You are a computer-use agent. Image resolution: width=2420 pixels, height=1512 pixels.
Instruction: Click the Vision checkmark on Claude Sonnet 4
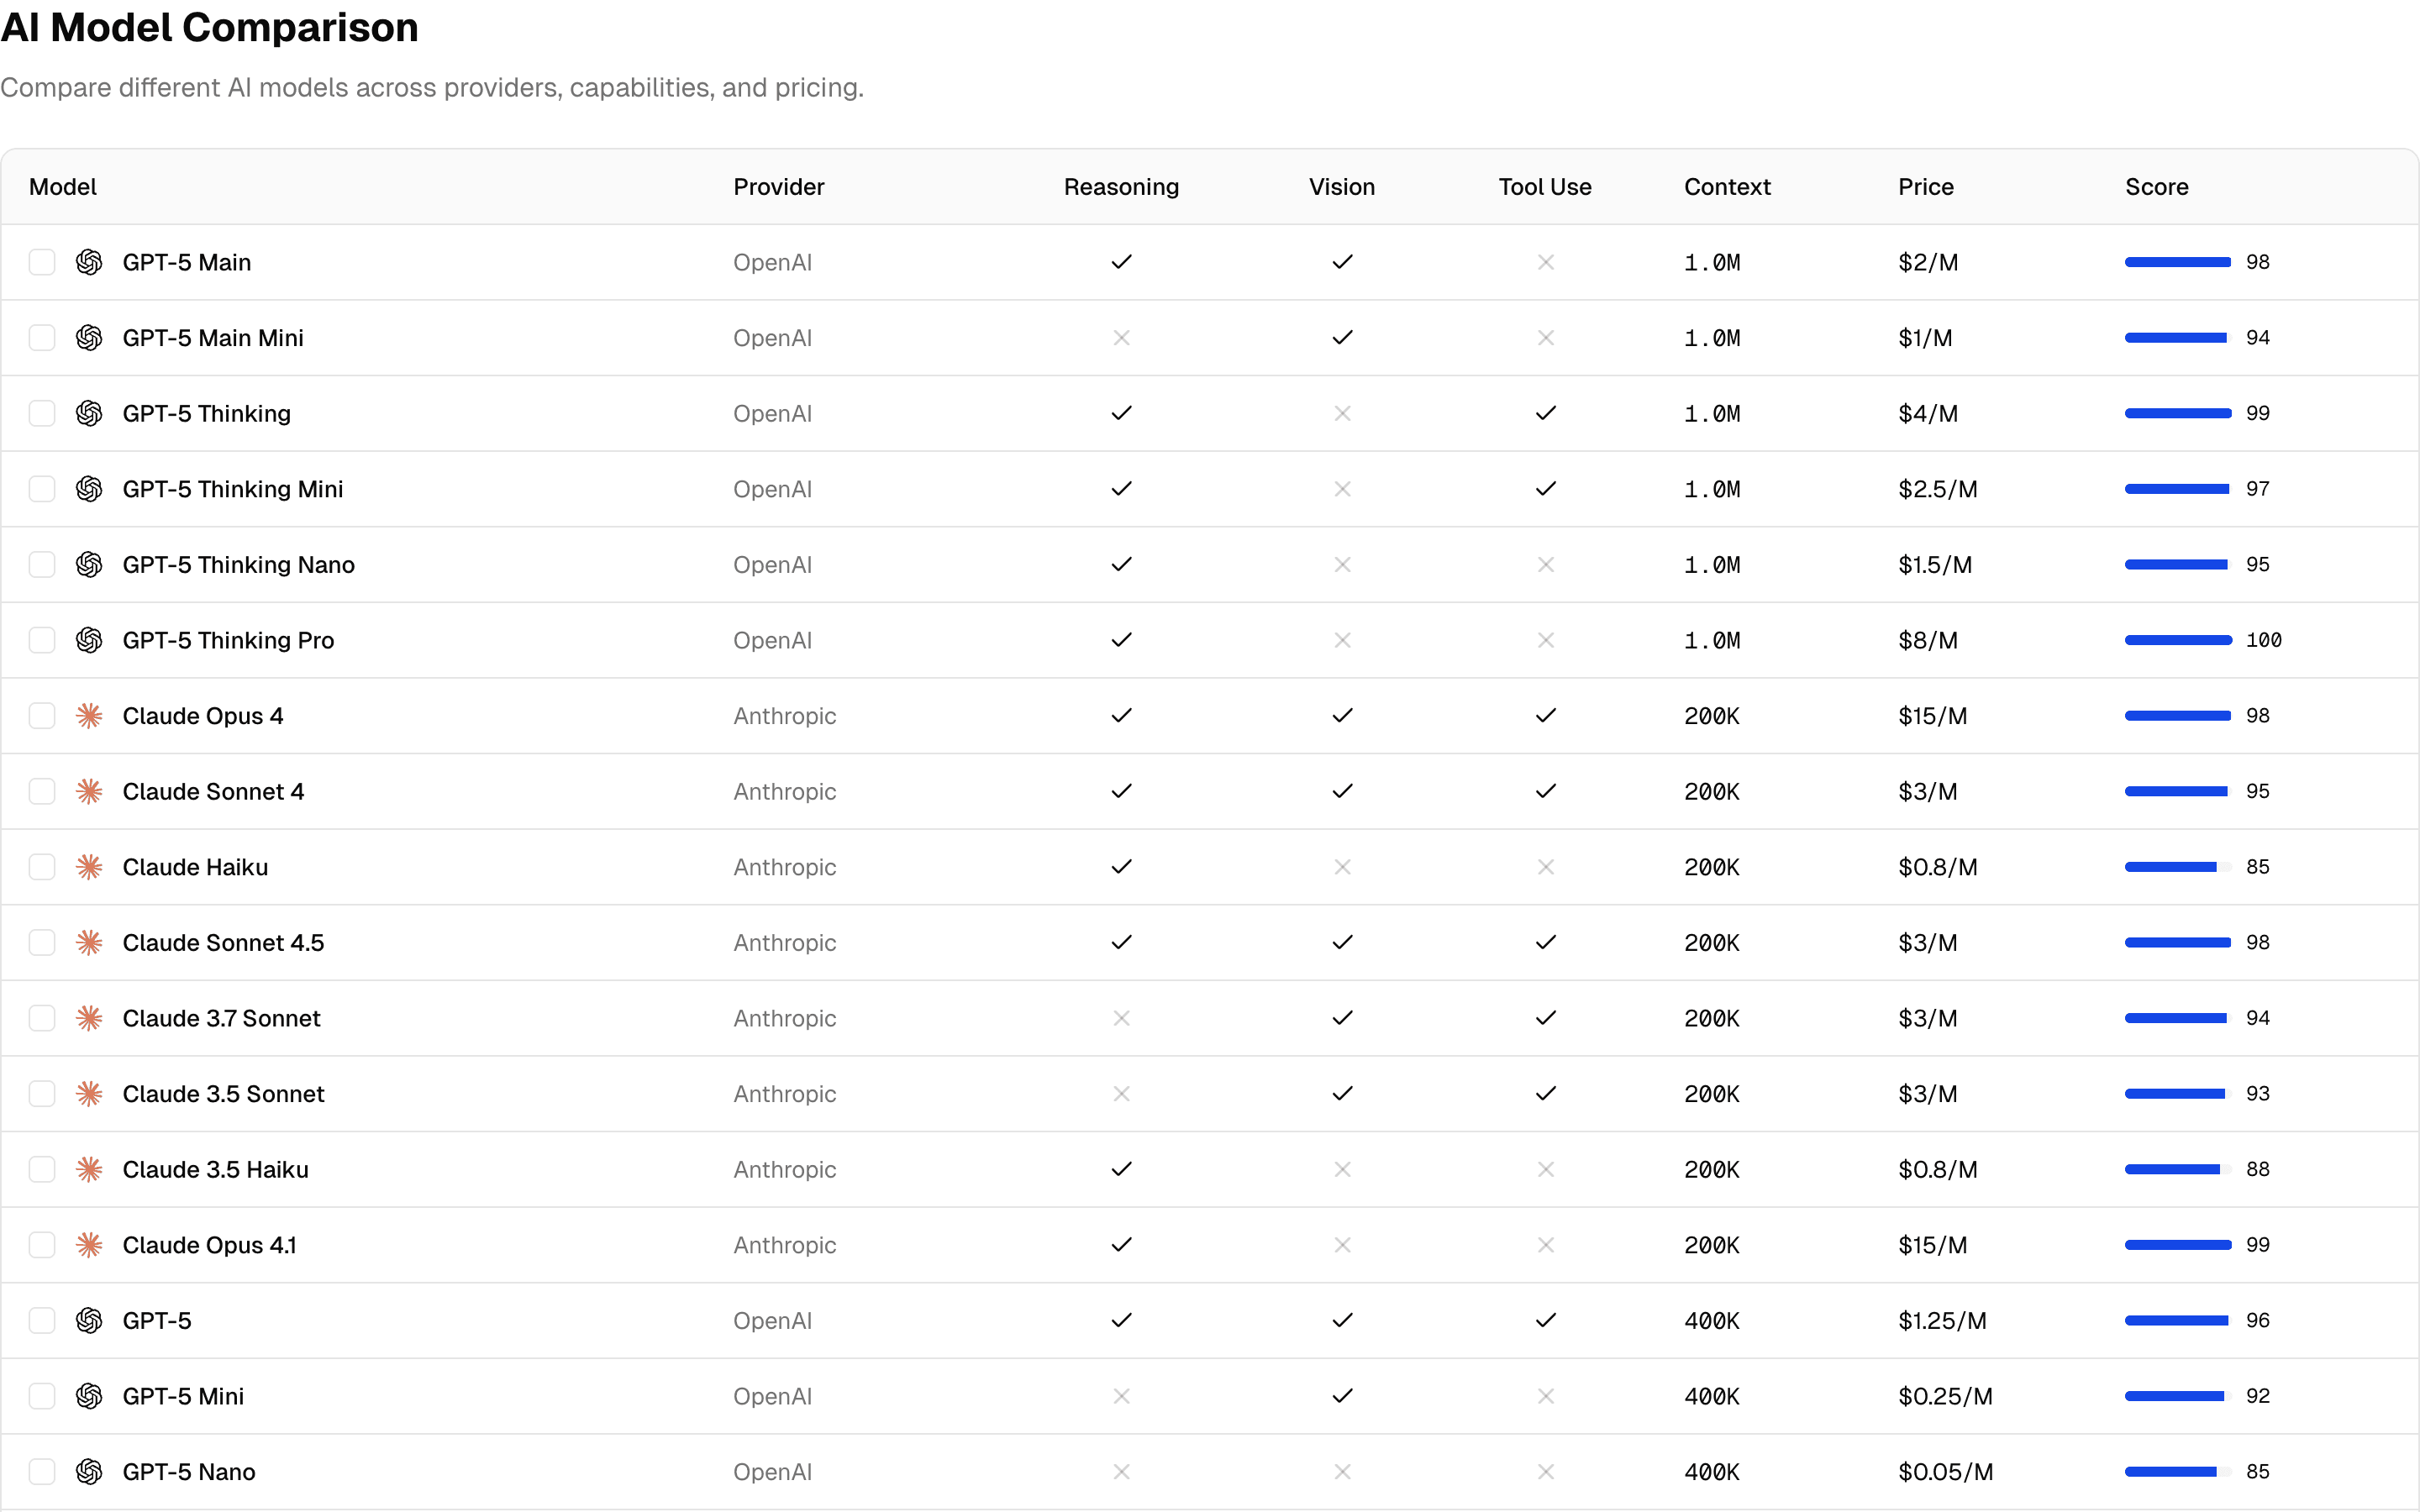[1341, 790]
